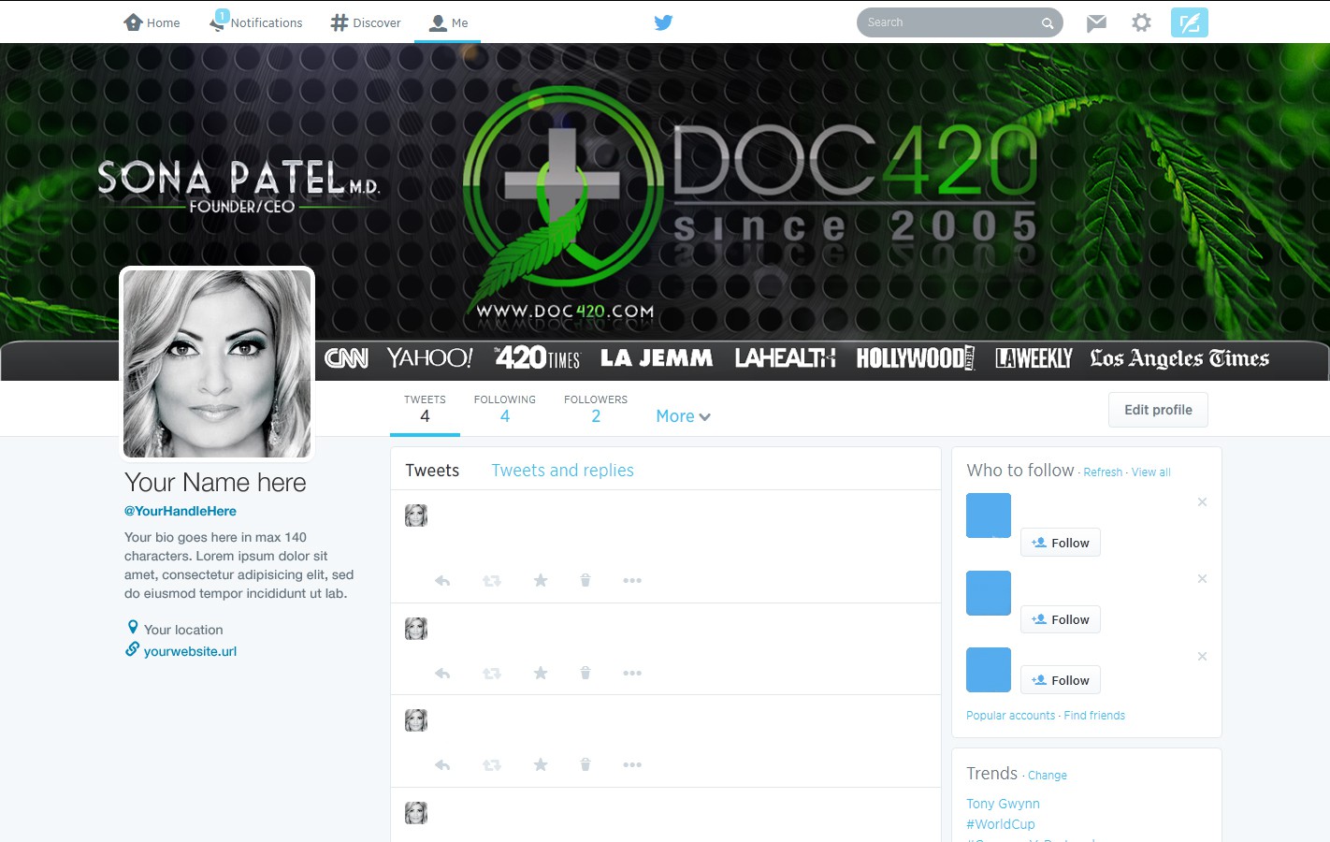The height and width of the screenshot is (842, 1330).
Task: Open Notifications in top navigation
Action: [x=256, y=22]
